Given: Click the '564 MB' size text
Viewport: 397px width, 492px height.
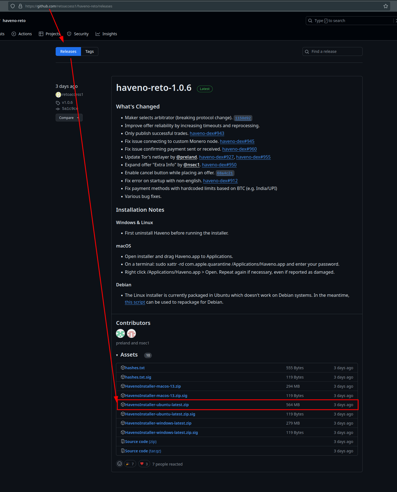Looking at the screenshot, I should tap(293, 405).
